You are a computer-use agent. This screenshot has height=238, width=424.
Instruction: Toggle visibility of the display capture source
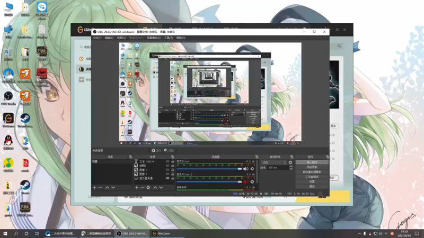click(167, 178)
